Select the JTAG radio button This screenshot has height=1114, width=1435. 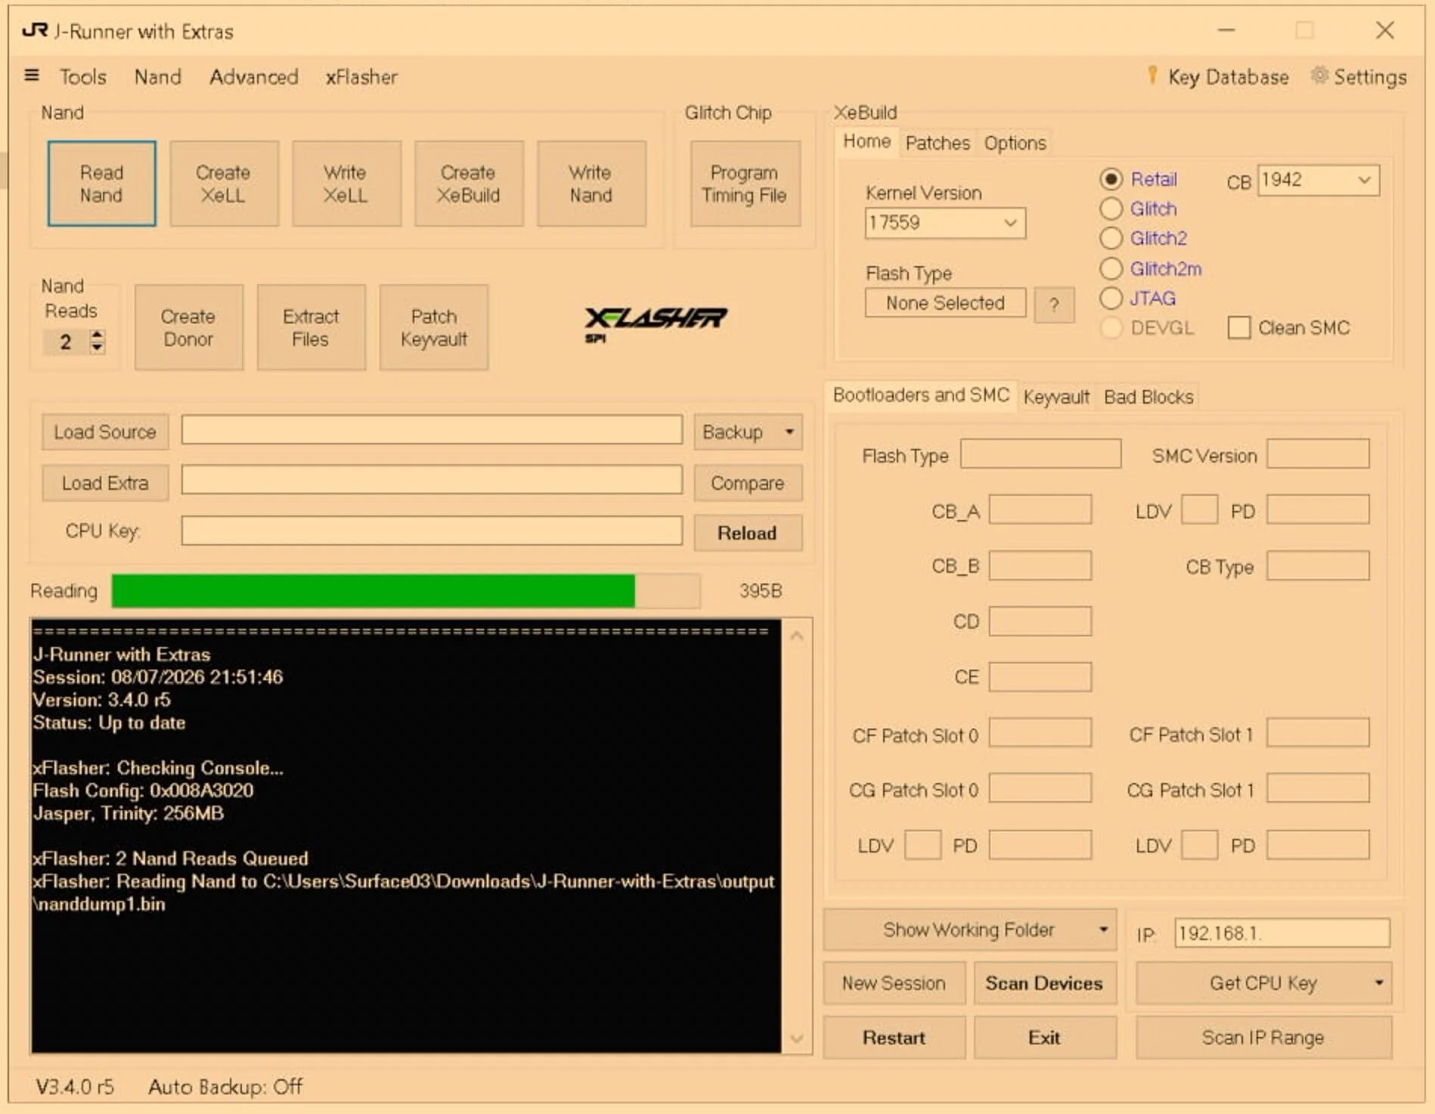pyautogui.click(x=1111, y=298)
